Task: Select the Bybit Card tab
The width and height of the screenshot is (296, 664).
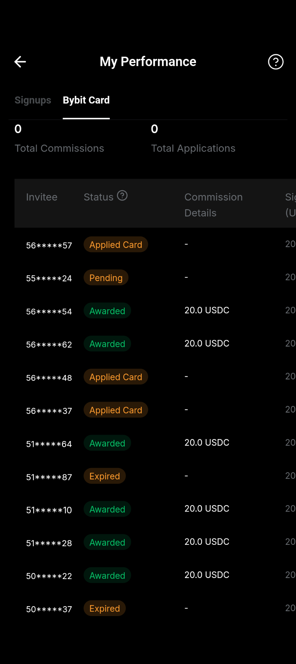Action: 86,100
